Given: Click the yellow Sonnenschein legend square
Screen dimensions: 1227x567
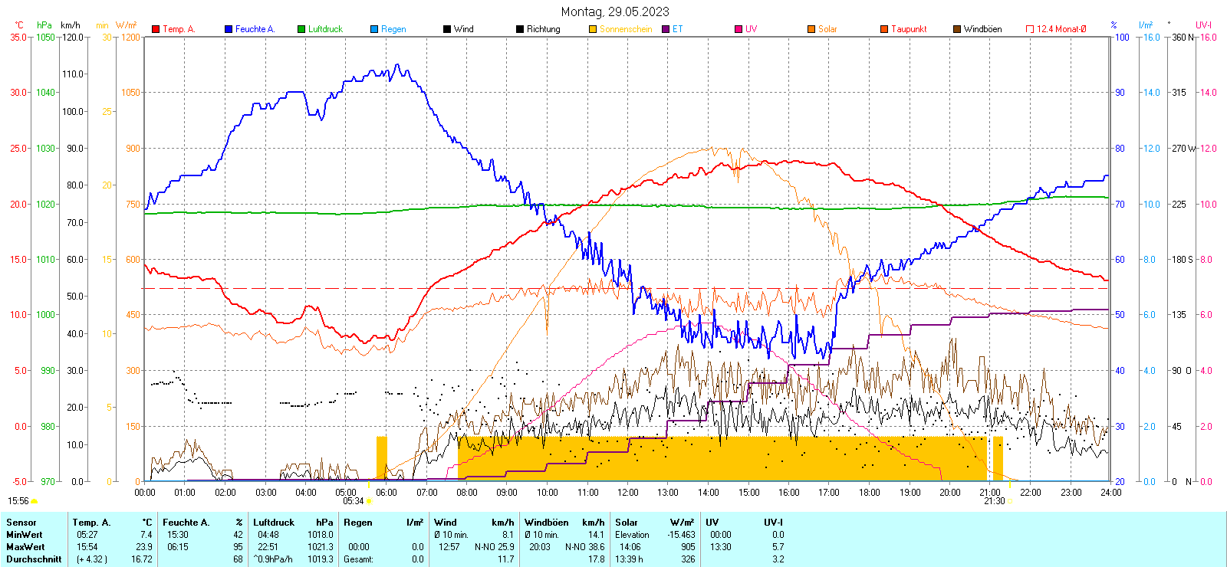Looking at the screenshot, I should pos(593,29).
